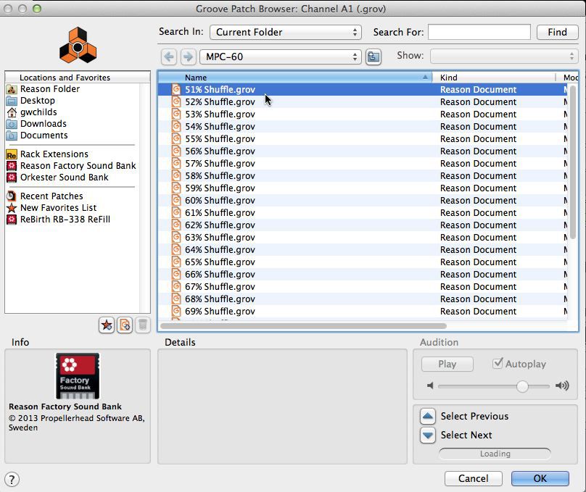Screen dimensions: 586x492
Task: Click the 52% Shuffle.grov file icon
Action: 176,101
